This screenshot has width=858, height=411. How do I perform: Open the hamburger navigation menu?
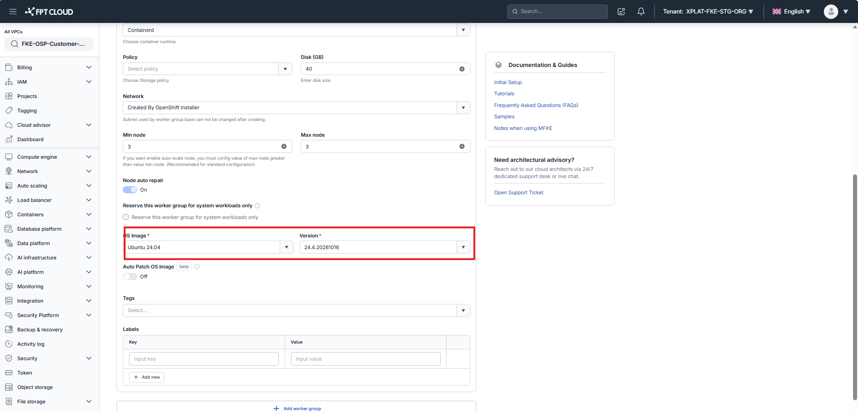(13, 12)
